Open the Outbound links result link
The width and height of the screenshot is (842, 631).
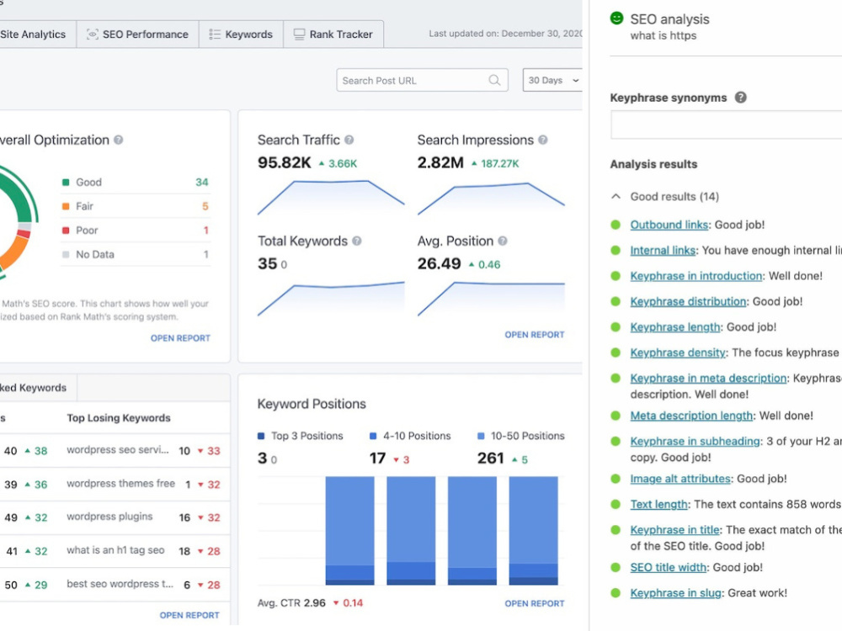click(x=669, y=225)
